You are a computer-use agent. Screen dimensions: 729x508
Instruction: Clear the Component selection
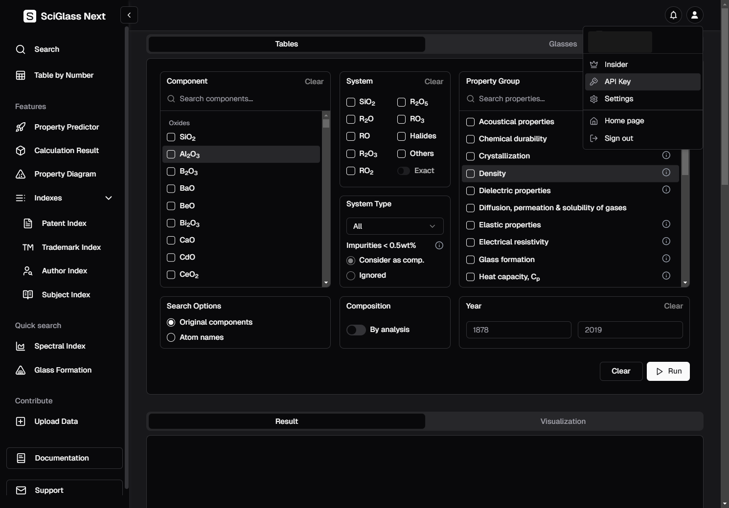pos(314,82)
